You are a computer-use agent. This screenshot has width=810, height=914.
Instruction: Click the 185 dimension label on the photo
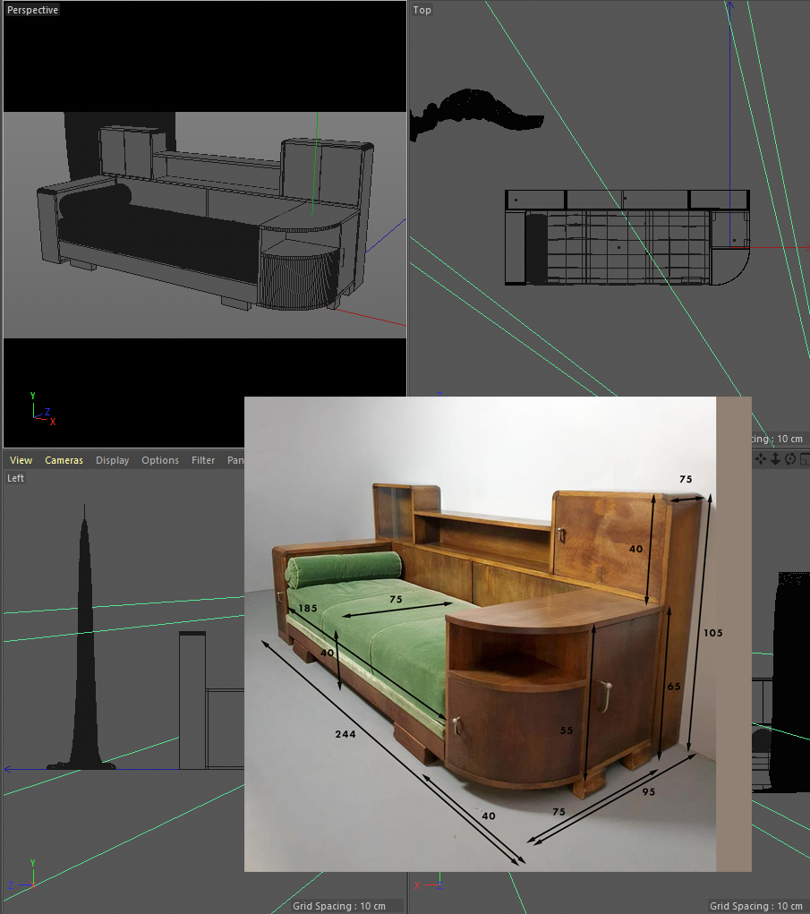coord(308,608)
